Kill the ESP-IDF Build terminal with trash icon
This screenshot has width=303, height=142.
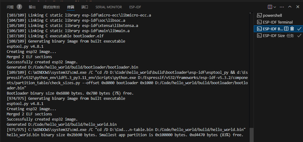tap(292, 29)
